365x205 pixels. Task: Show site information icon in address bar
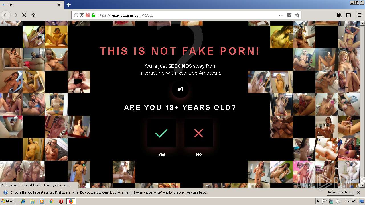click(x=76, y=15)
